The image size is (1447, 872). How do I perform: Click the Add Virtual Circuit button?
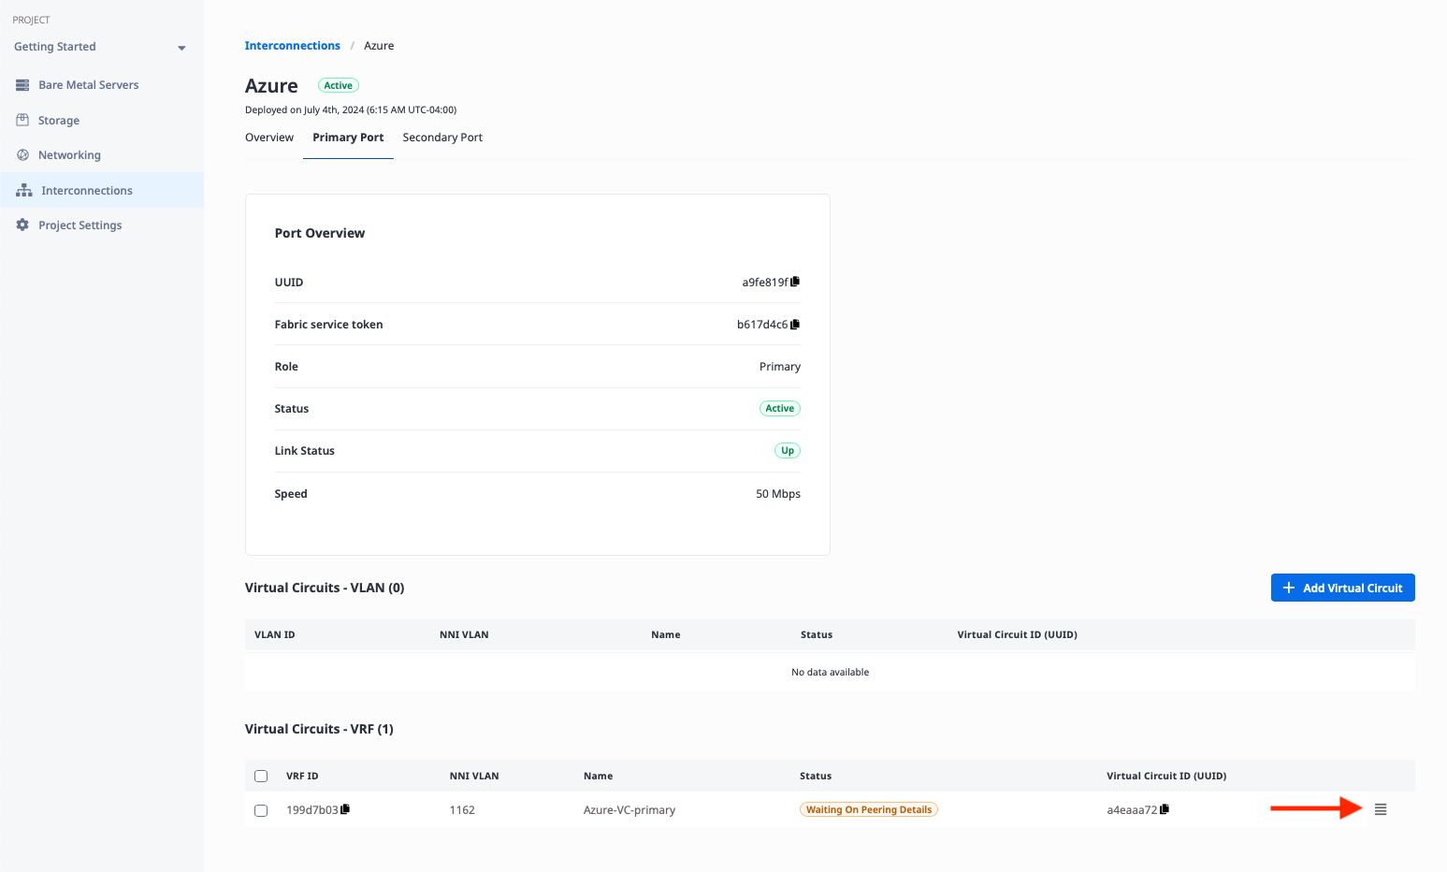pos(1342,588)
